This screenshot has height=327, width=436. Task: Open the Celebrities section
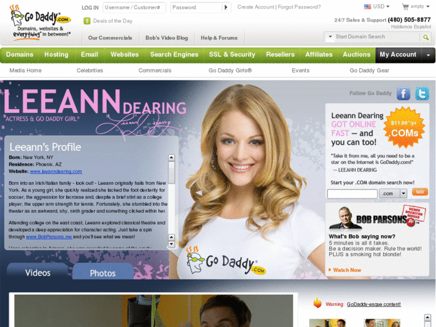90,71
